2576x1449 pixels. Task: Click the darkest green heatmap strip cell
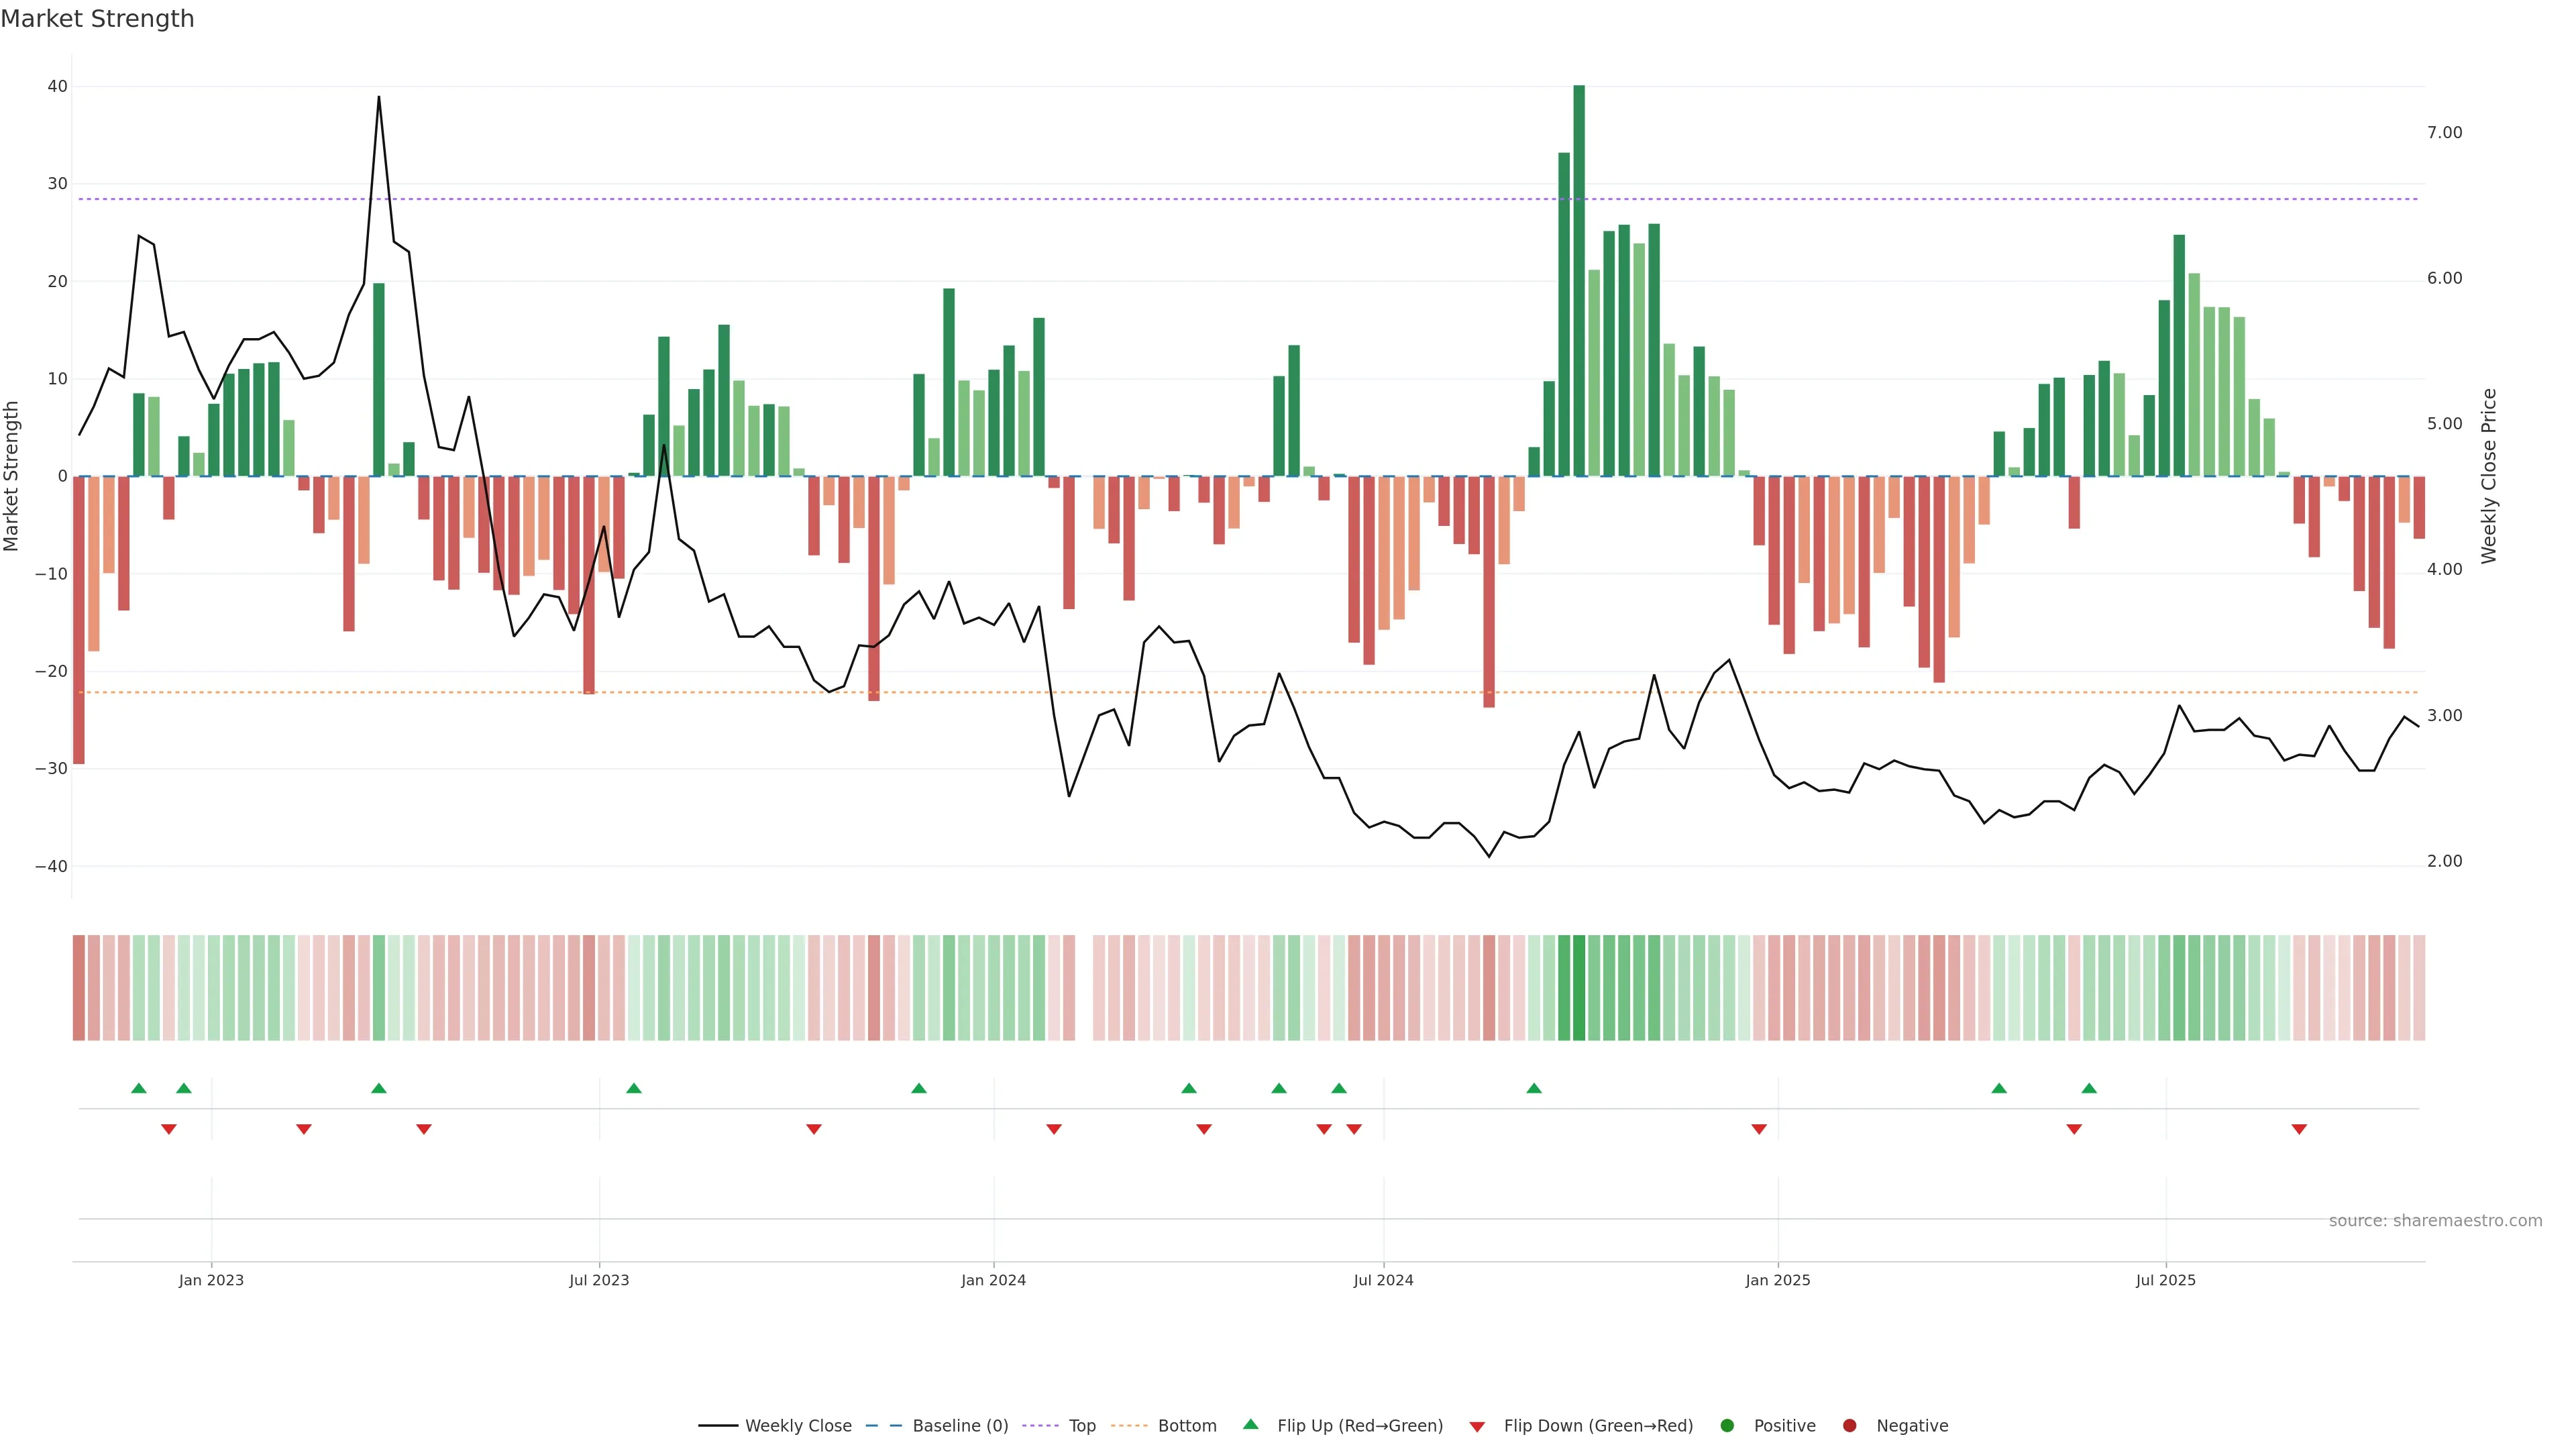click(1579, 988)
